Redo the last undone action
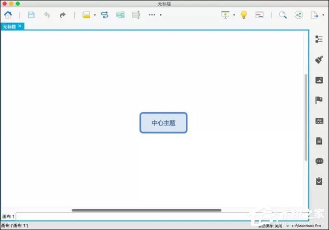The image size is (329, 230). (63, 15)
